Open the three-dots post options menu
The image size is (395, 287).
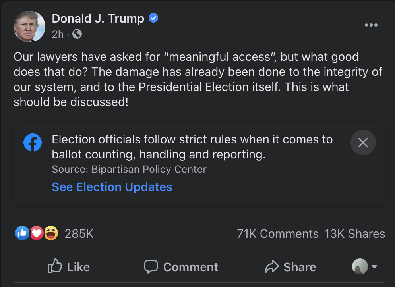point(371,25)
